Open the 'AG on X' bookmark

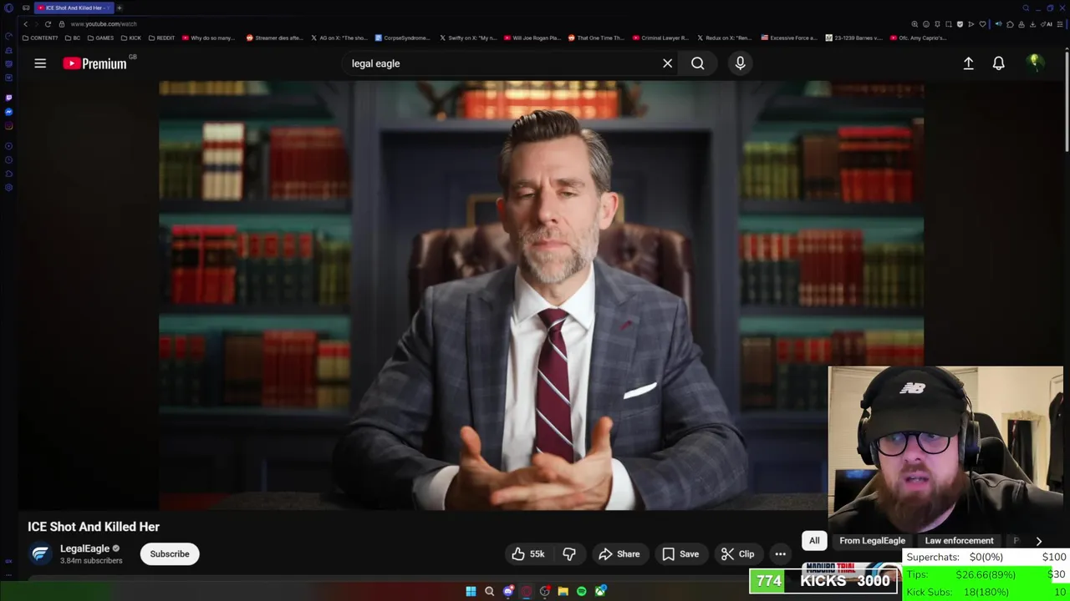pos(339,38)
